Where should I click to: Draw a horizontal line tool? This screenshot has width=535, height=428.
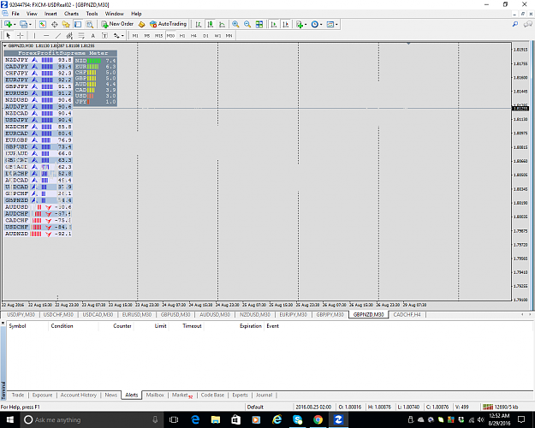[46, 35]
